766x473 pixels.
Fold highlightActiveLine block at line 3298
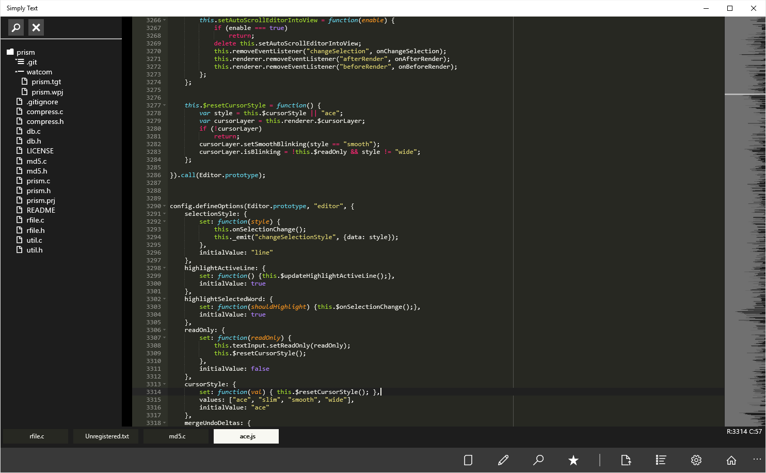coord(165,268)
